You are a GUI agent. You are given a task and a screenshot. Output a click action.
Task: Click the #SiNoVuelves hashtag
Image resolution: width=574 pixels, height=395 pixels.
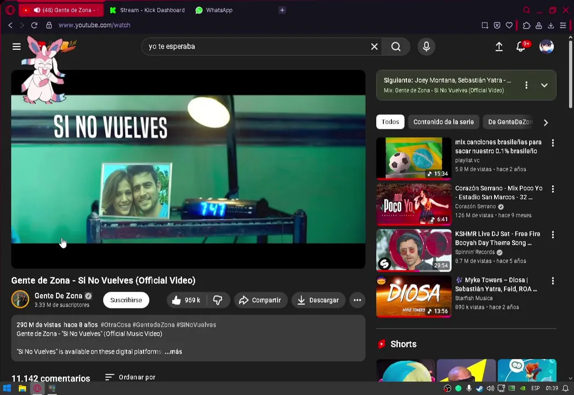click(196, 325)
